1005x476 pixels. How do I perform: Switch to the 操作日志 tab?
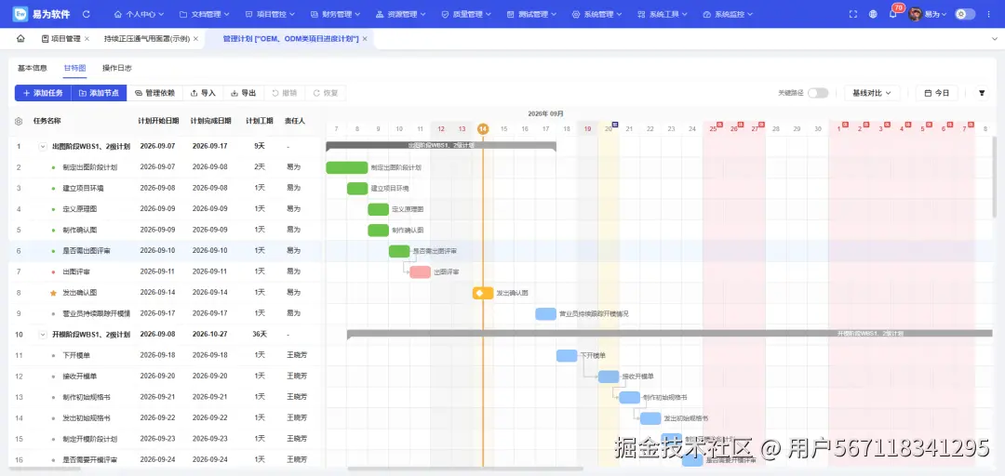tap(116, 68)
